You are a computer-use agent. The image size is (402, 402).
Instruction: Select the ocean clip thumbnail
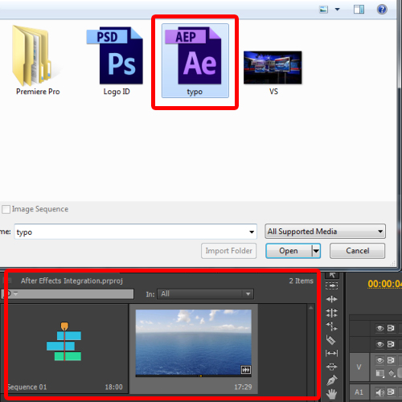(194, 343)
